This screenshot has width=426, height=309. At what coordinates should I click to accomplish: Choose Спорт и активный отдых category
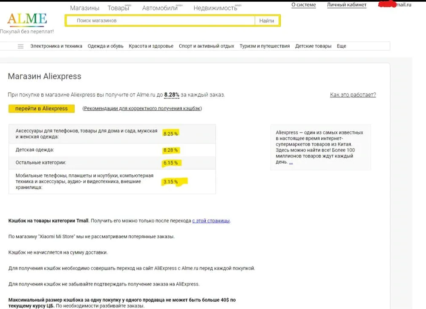tap(207, 46)
